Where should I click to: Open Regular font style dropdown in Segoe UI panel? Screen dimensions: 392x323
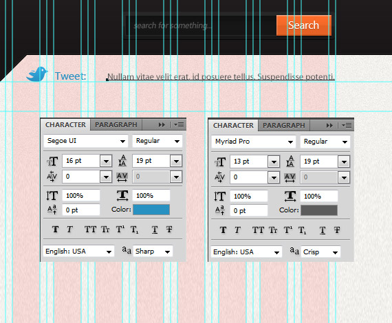(x=157, y=141)
